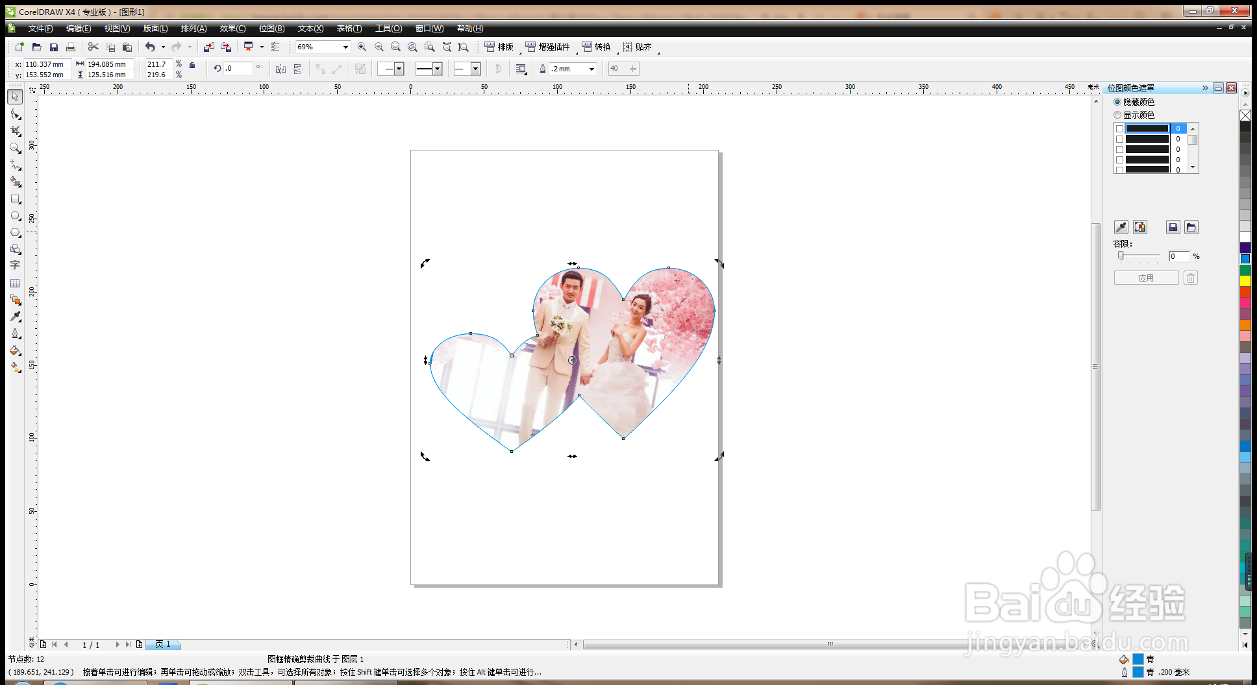Open the edit color button in mask panel
1257x685 pixels.
pyautogui.click(x=1140, y=227)
